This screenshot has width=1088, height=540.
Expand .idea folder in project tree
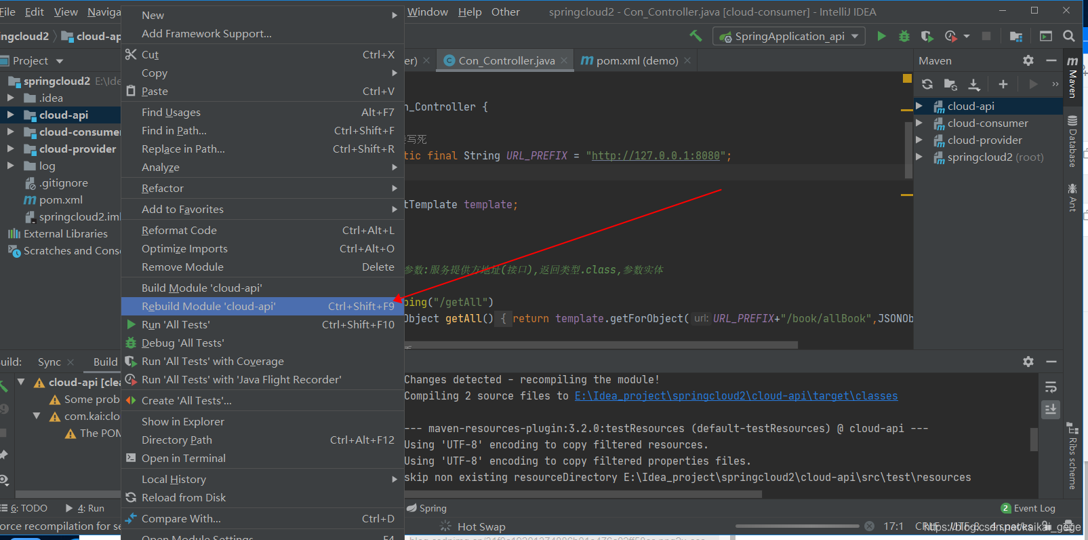click(10, 98)
